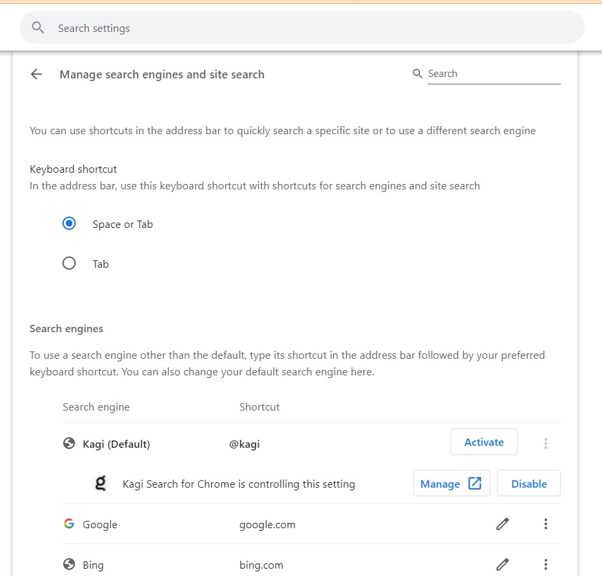The width and height of the screenshot is (602, 576).
Task: Disable the Kagi Search extension control
Action: [529, 484]
